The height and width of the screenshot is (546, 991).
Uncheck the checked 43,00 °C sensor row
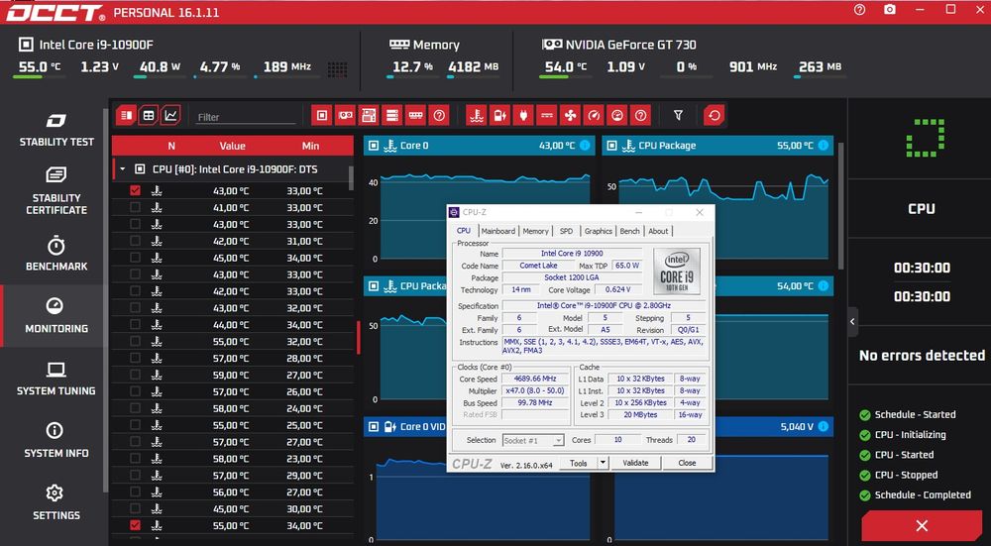pyautogui.click(x=135, y=190)
